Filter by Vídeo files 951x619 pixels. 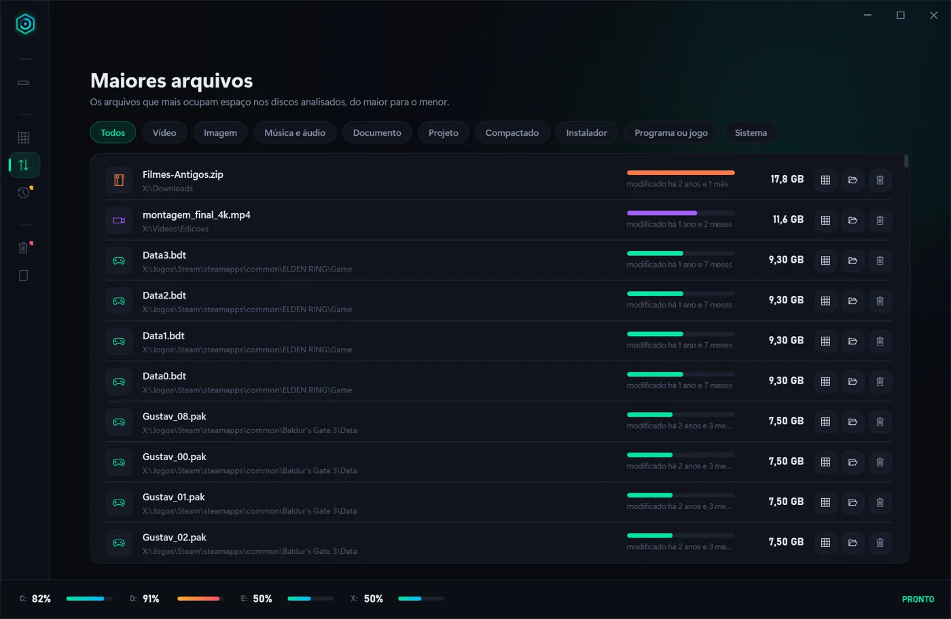[164, 132]
